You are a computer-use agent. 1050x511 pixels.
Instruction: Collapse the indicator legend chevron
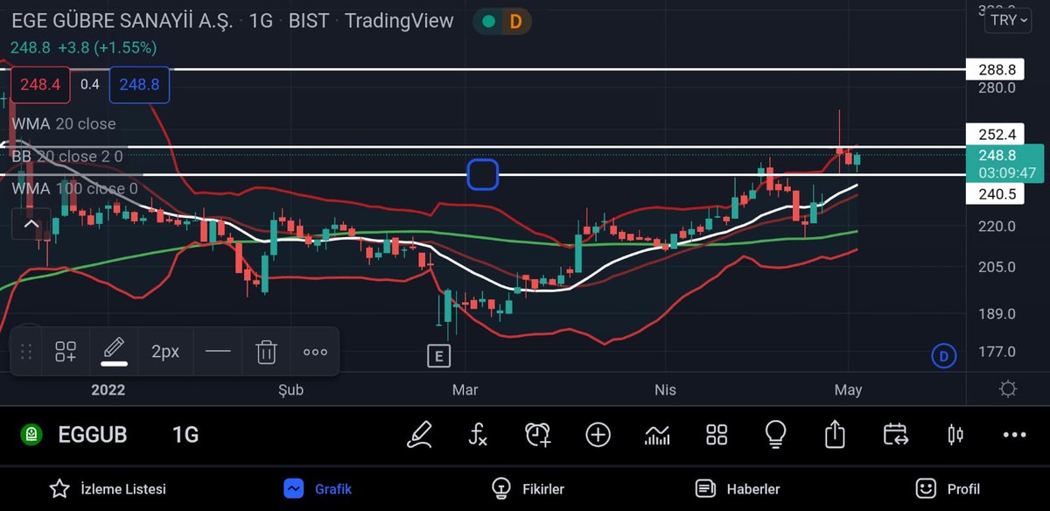coord(31,224)
